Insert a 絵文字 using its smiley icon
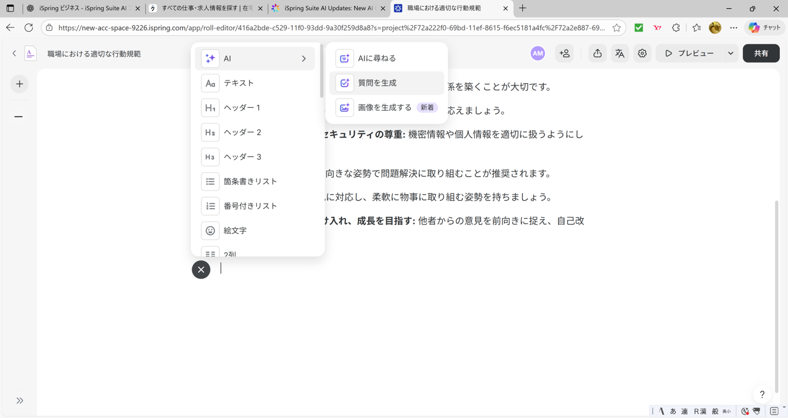Image resolution: width=788 pixels, height=418 pixels. pyautogui.click(x=210, y=230)
